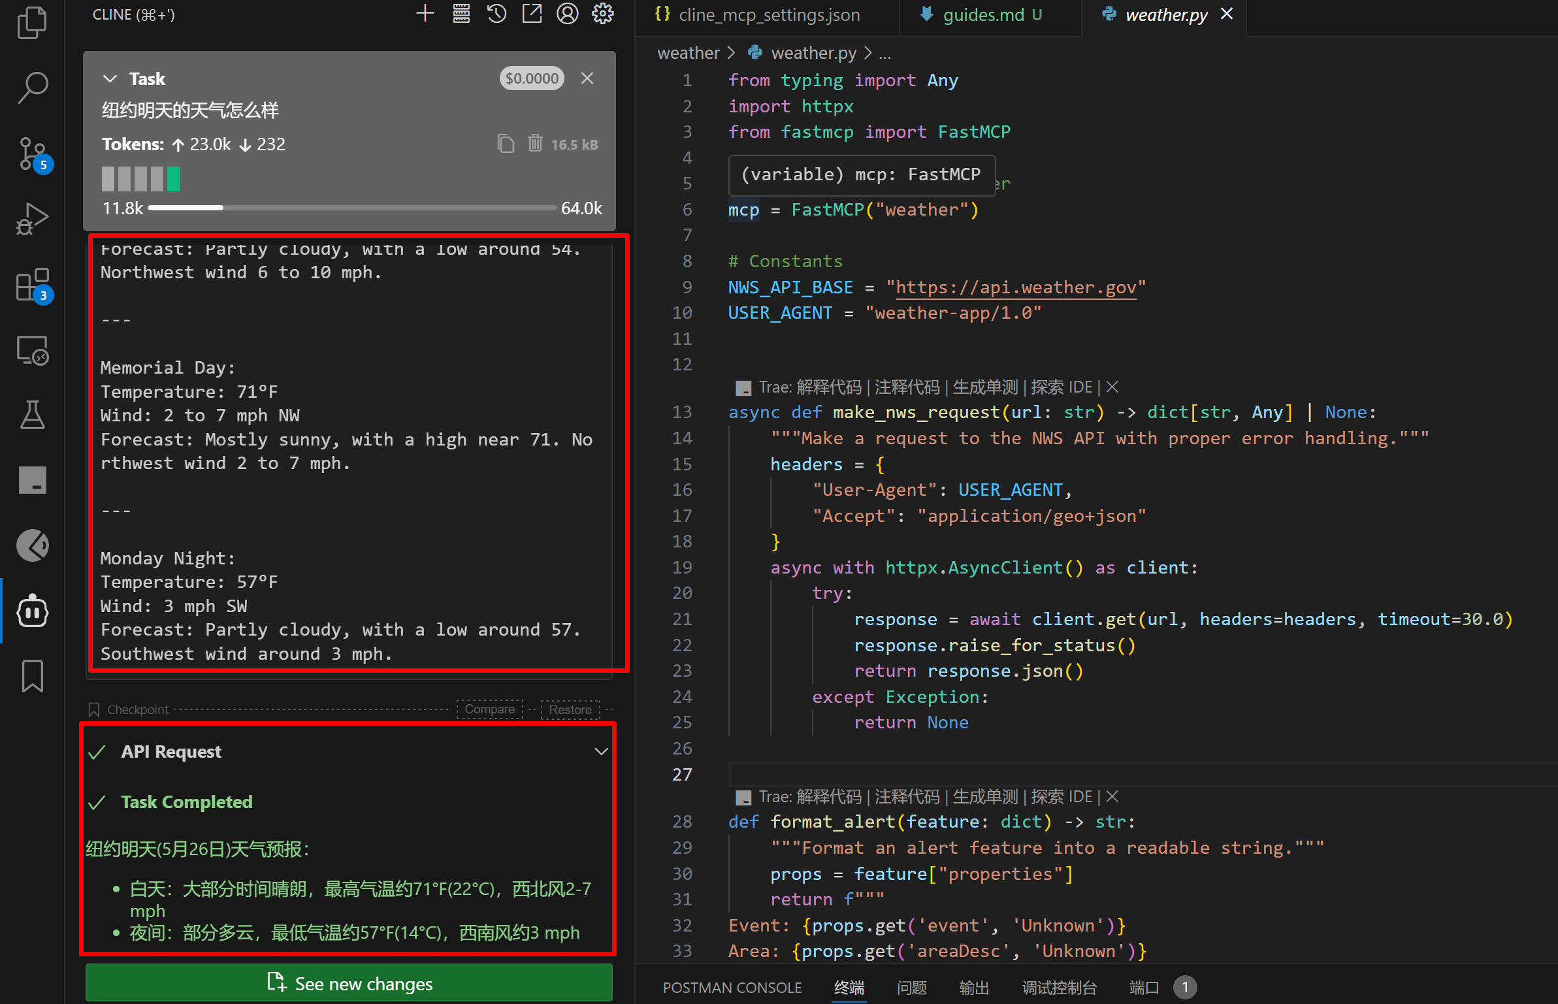This screenshot has width=1558, height=1004.
Task: Collapse the Task header chevron
Action: (x=110, y=79)
